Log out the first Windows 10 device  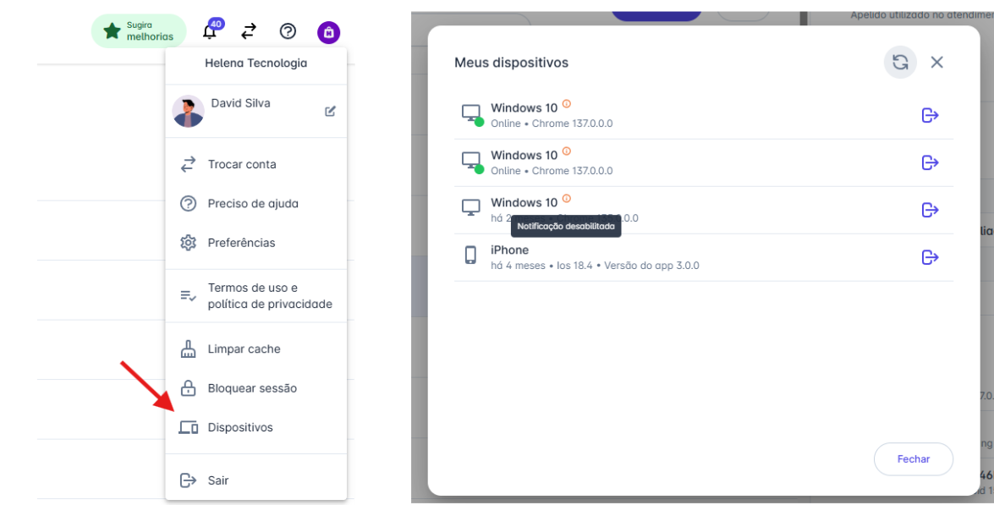coord(930,115)
